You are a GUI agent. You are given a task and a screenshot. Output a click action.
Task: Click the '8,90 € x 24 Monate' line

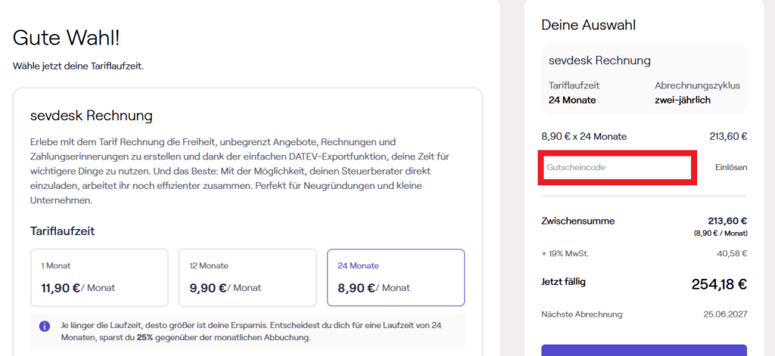[584, 137]
